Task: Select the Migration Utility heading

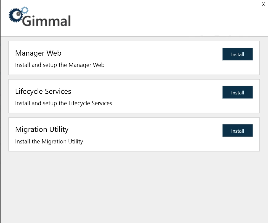Action: pos(42,129)
